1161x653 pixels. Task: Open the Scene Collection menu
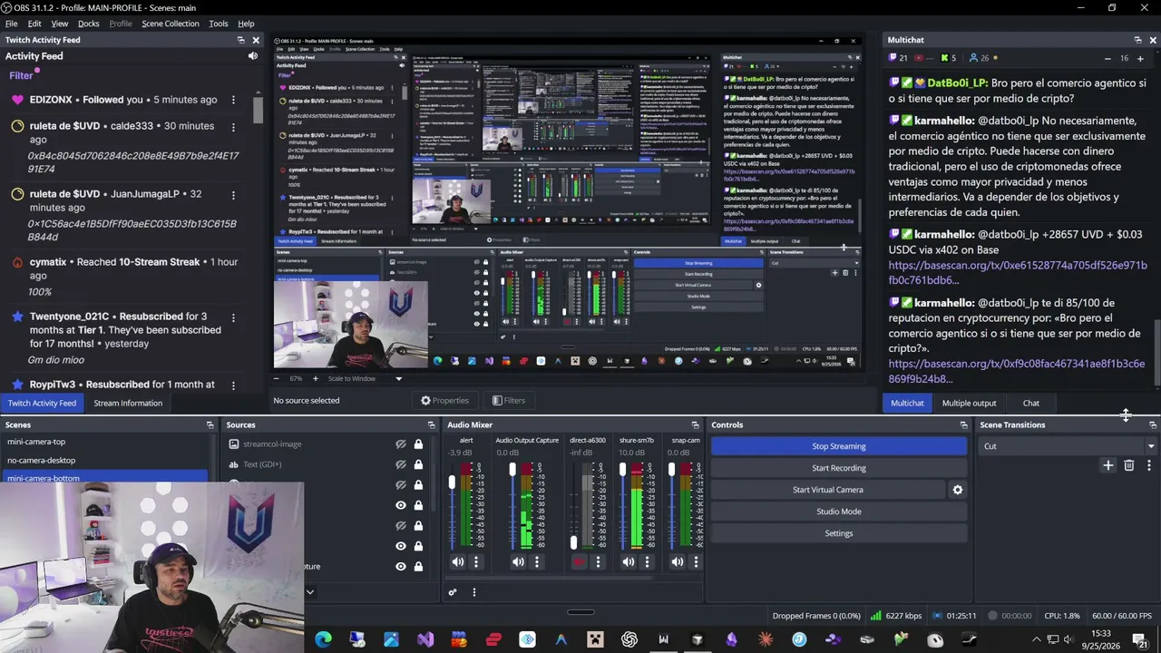coord(170,24)
